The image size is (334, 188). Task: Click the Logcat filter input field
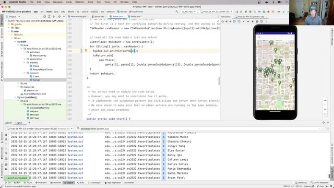click(x=198, y=129)
